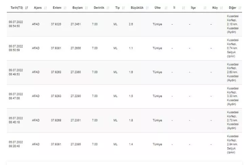The width and height of the screenshot is (248, 165).
Task: Click sort arrows beside Köy header
Action: 222,8
